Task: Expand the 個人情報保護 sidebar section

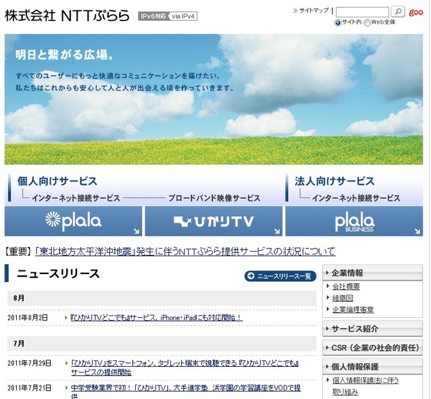Action: tap(372, 367)
